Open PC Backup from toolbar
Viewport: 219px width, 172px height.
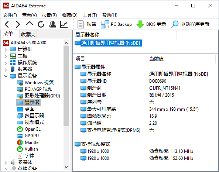(116, 24)
